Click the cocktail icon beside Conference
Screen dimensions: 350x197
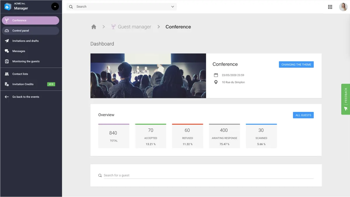click(7, 20)
